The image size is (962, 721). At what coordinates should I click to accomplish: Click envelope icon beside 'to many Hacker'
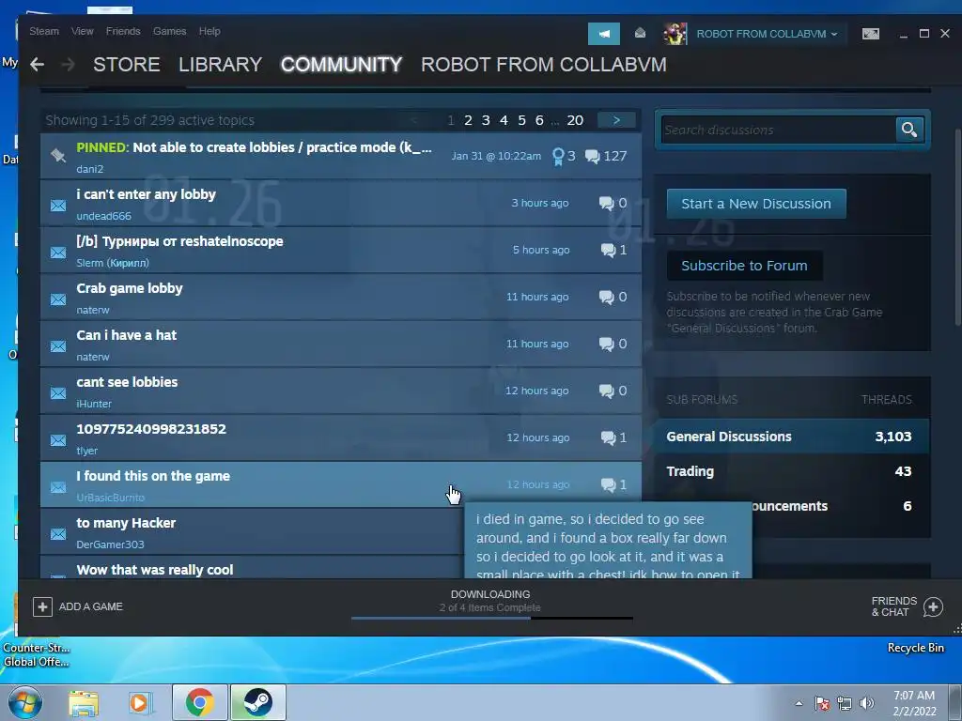58,534
